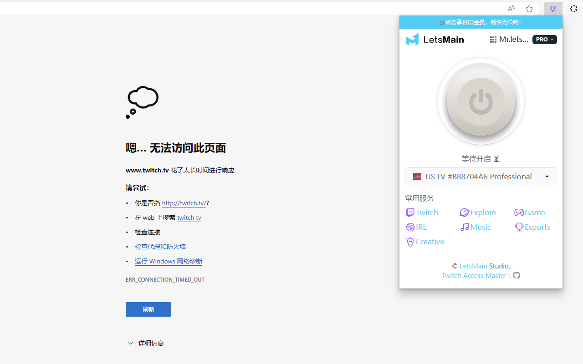583x364 pixels.
Task: Open the Esports service shortcut
Action: point(532,227)
